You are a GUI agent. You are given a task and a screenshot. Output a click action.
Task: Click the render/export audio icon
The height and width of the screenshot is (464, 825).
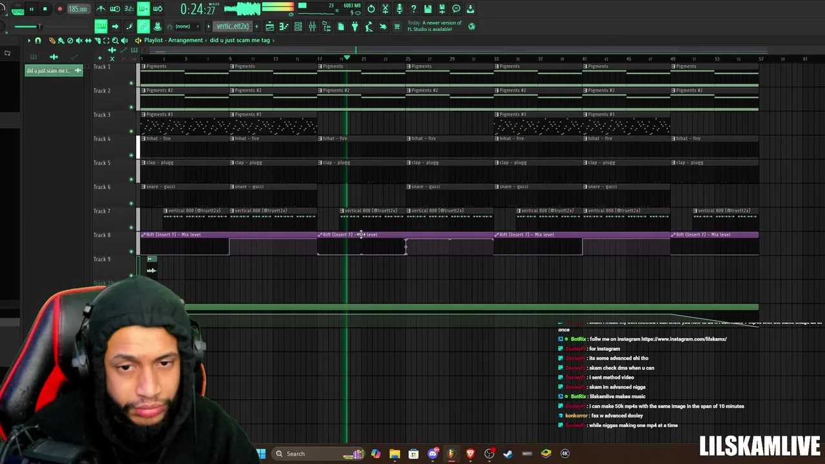pyautogui.click(x=442, y=9)
